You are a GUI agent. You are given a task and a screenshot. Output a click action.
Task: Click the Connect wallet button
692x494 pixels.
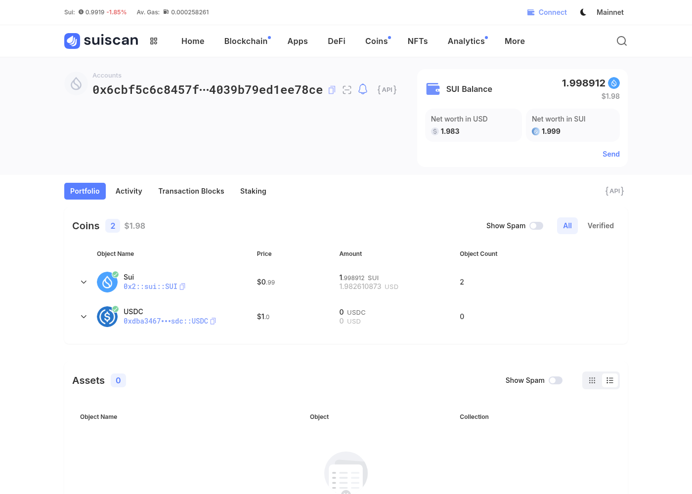[547, 12]
